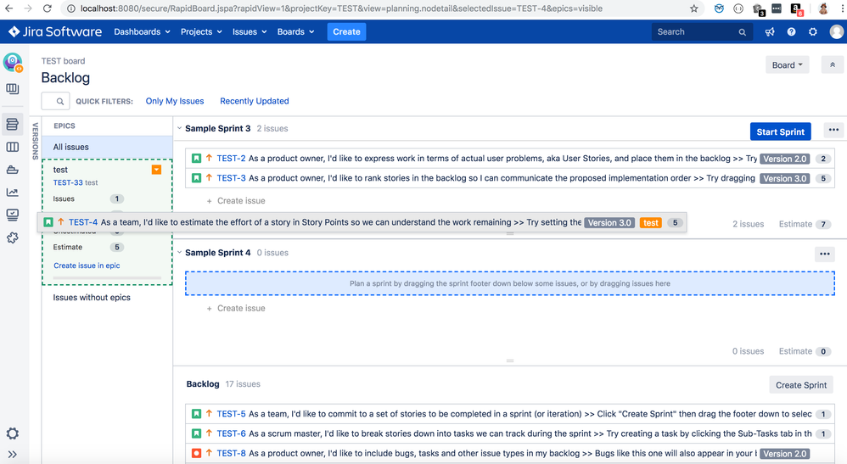Toggle compact header double-chevron button
847x464 pixels.
(833, 64)
